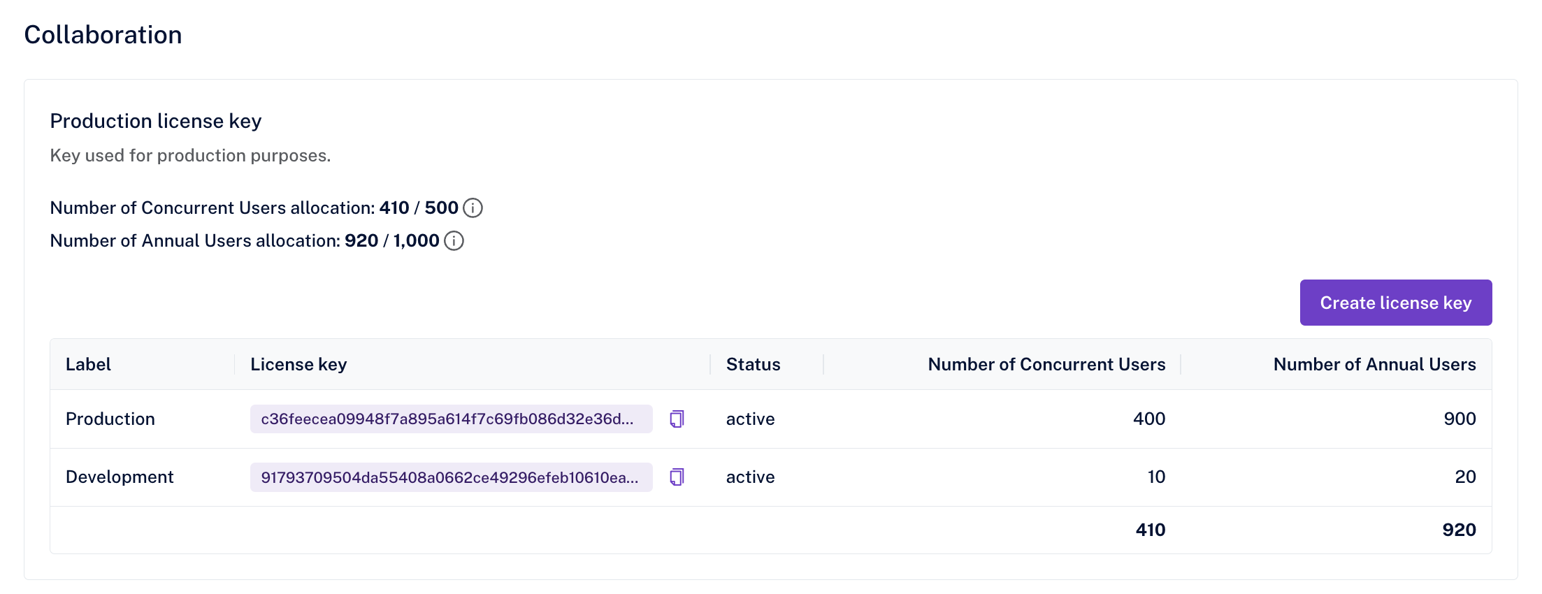
Task: Click the Development row label
Action: [120, 477]
